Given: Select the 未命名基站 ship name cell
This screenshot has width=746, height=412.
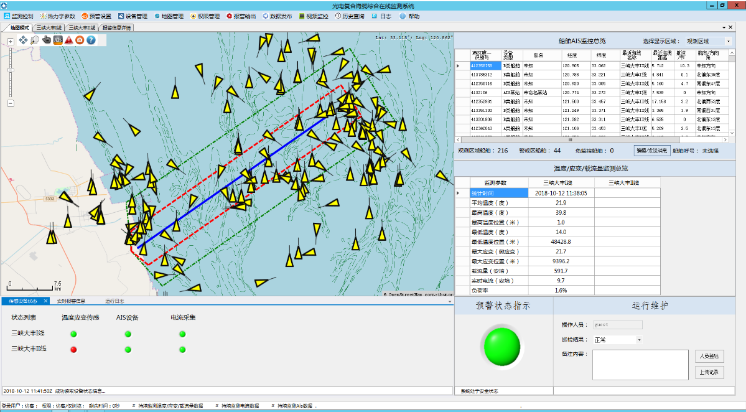Looking at the screenshot, I should (x=541, y=93).
